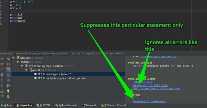Click the show diff document icon
Image resolution: width=207 pixels, height=108 pixels.
(x=8, y=75)
